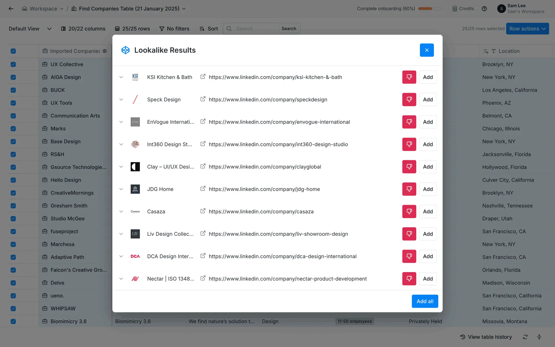Open external link icon for Speck Design
Viewport: 555px width, 347px height.
[203, 99]
